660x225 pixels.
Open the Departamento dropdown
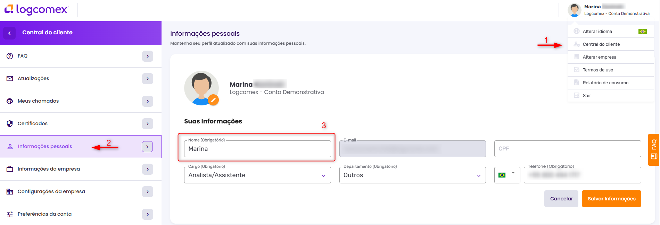pyautogui.click(x=412, y=175)
